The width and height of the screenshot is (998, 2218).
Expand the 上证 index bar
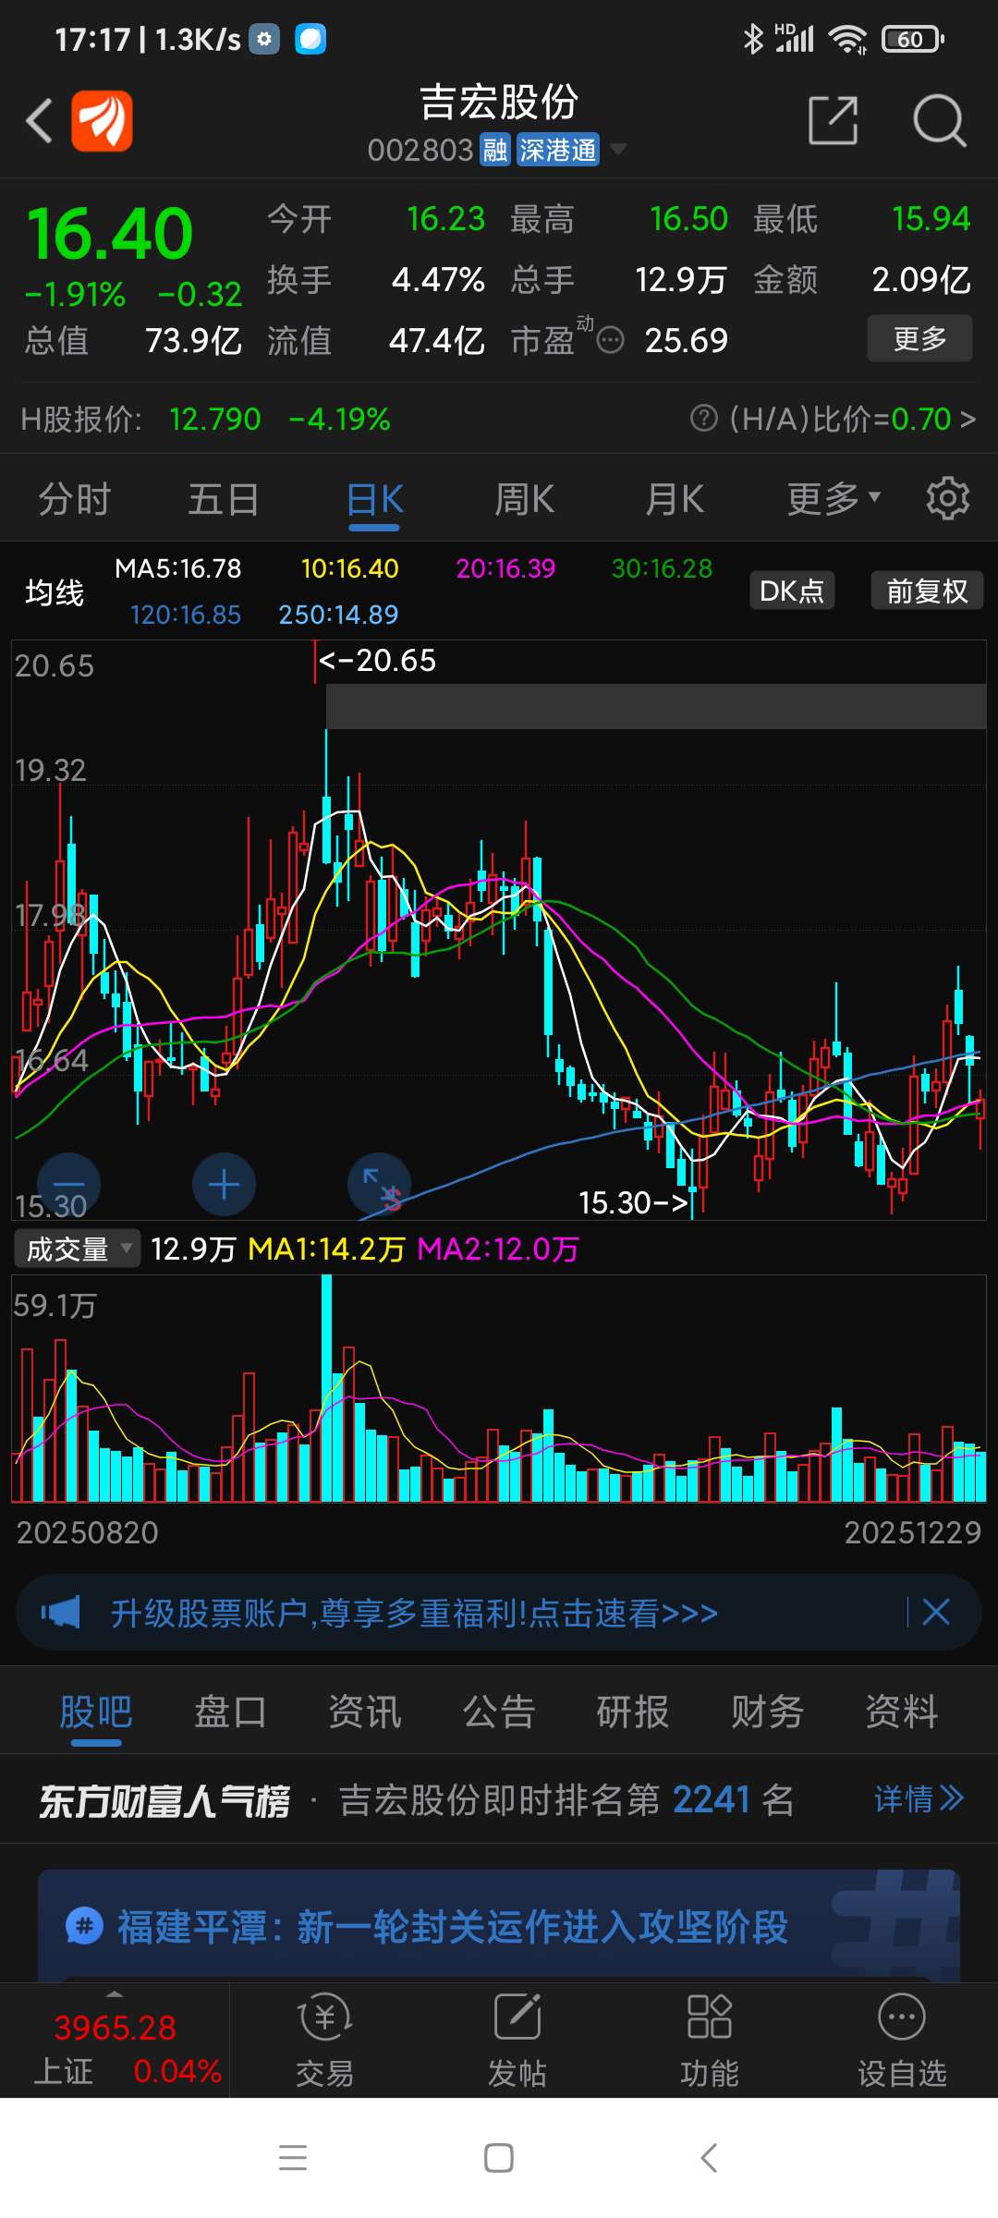pyautogui.click(x=115, y=1993)
